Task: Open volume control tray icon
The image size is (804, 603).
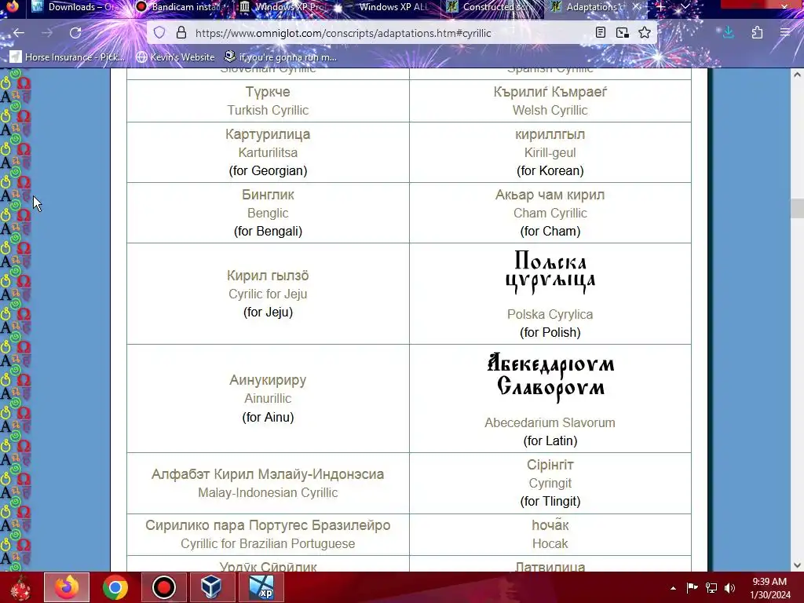Action: coord(730,588)
